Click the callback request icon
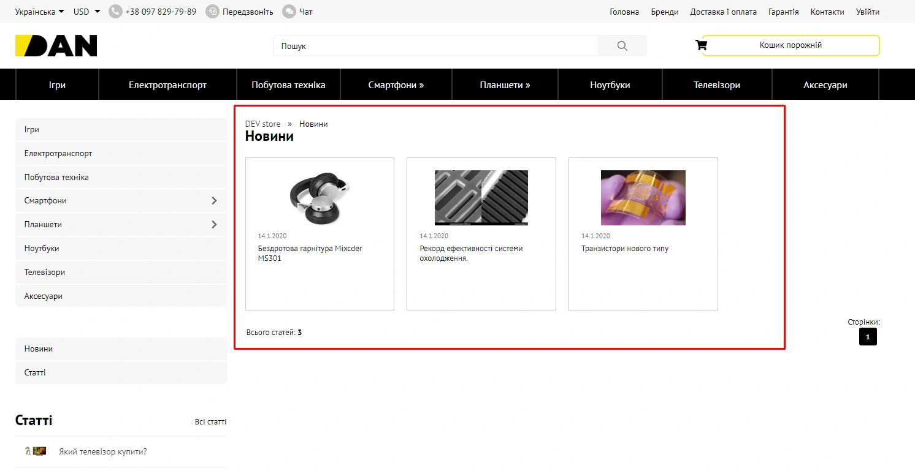The image size is (915, 471). (212, 12)
